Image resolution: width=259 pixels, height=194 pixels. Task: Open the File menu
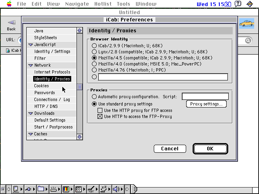pos(21,4)
